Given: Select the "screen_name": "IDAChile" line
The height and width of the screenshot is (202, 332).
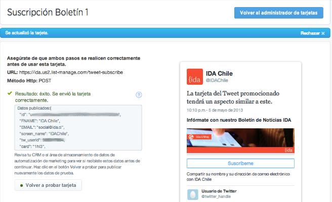Looking at the screenshot, I should pos(44,134).
